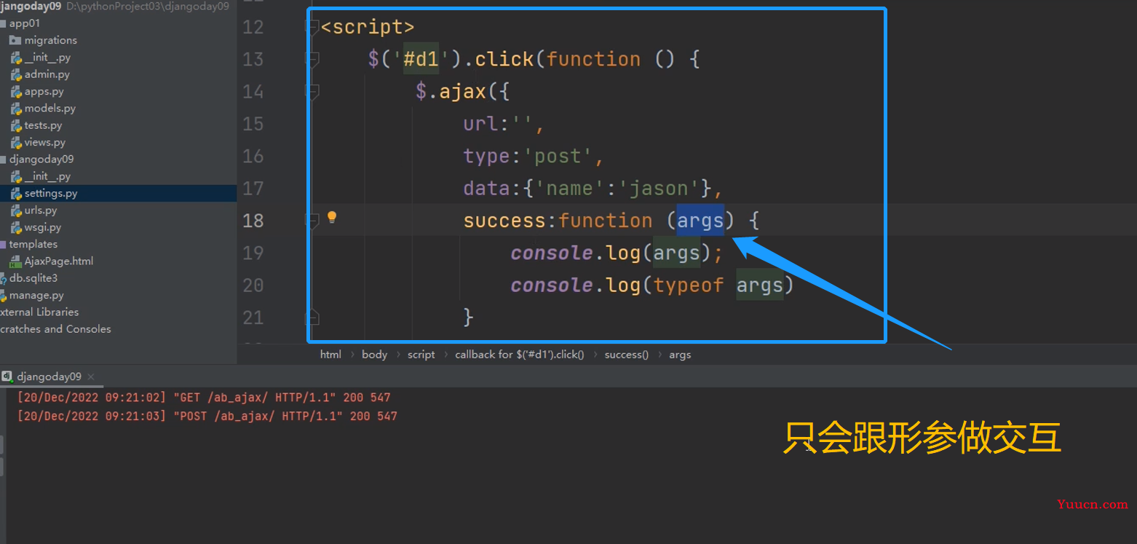Click the script breadcrumb
This screenshot has width=1137, height=544.
421,355
